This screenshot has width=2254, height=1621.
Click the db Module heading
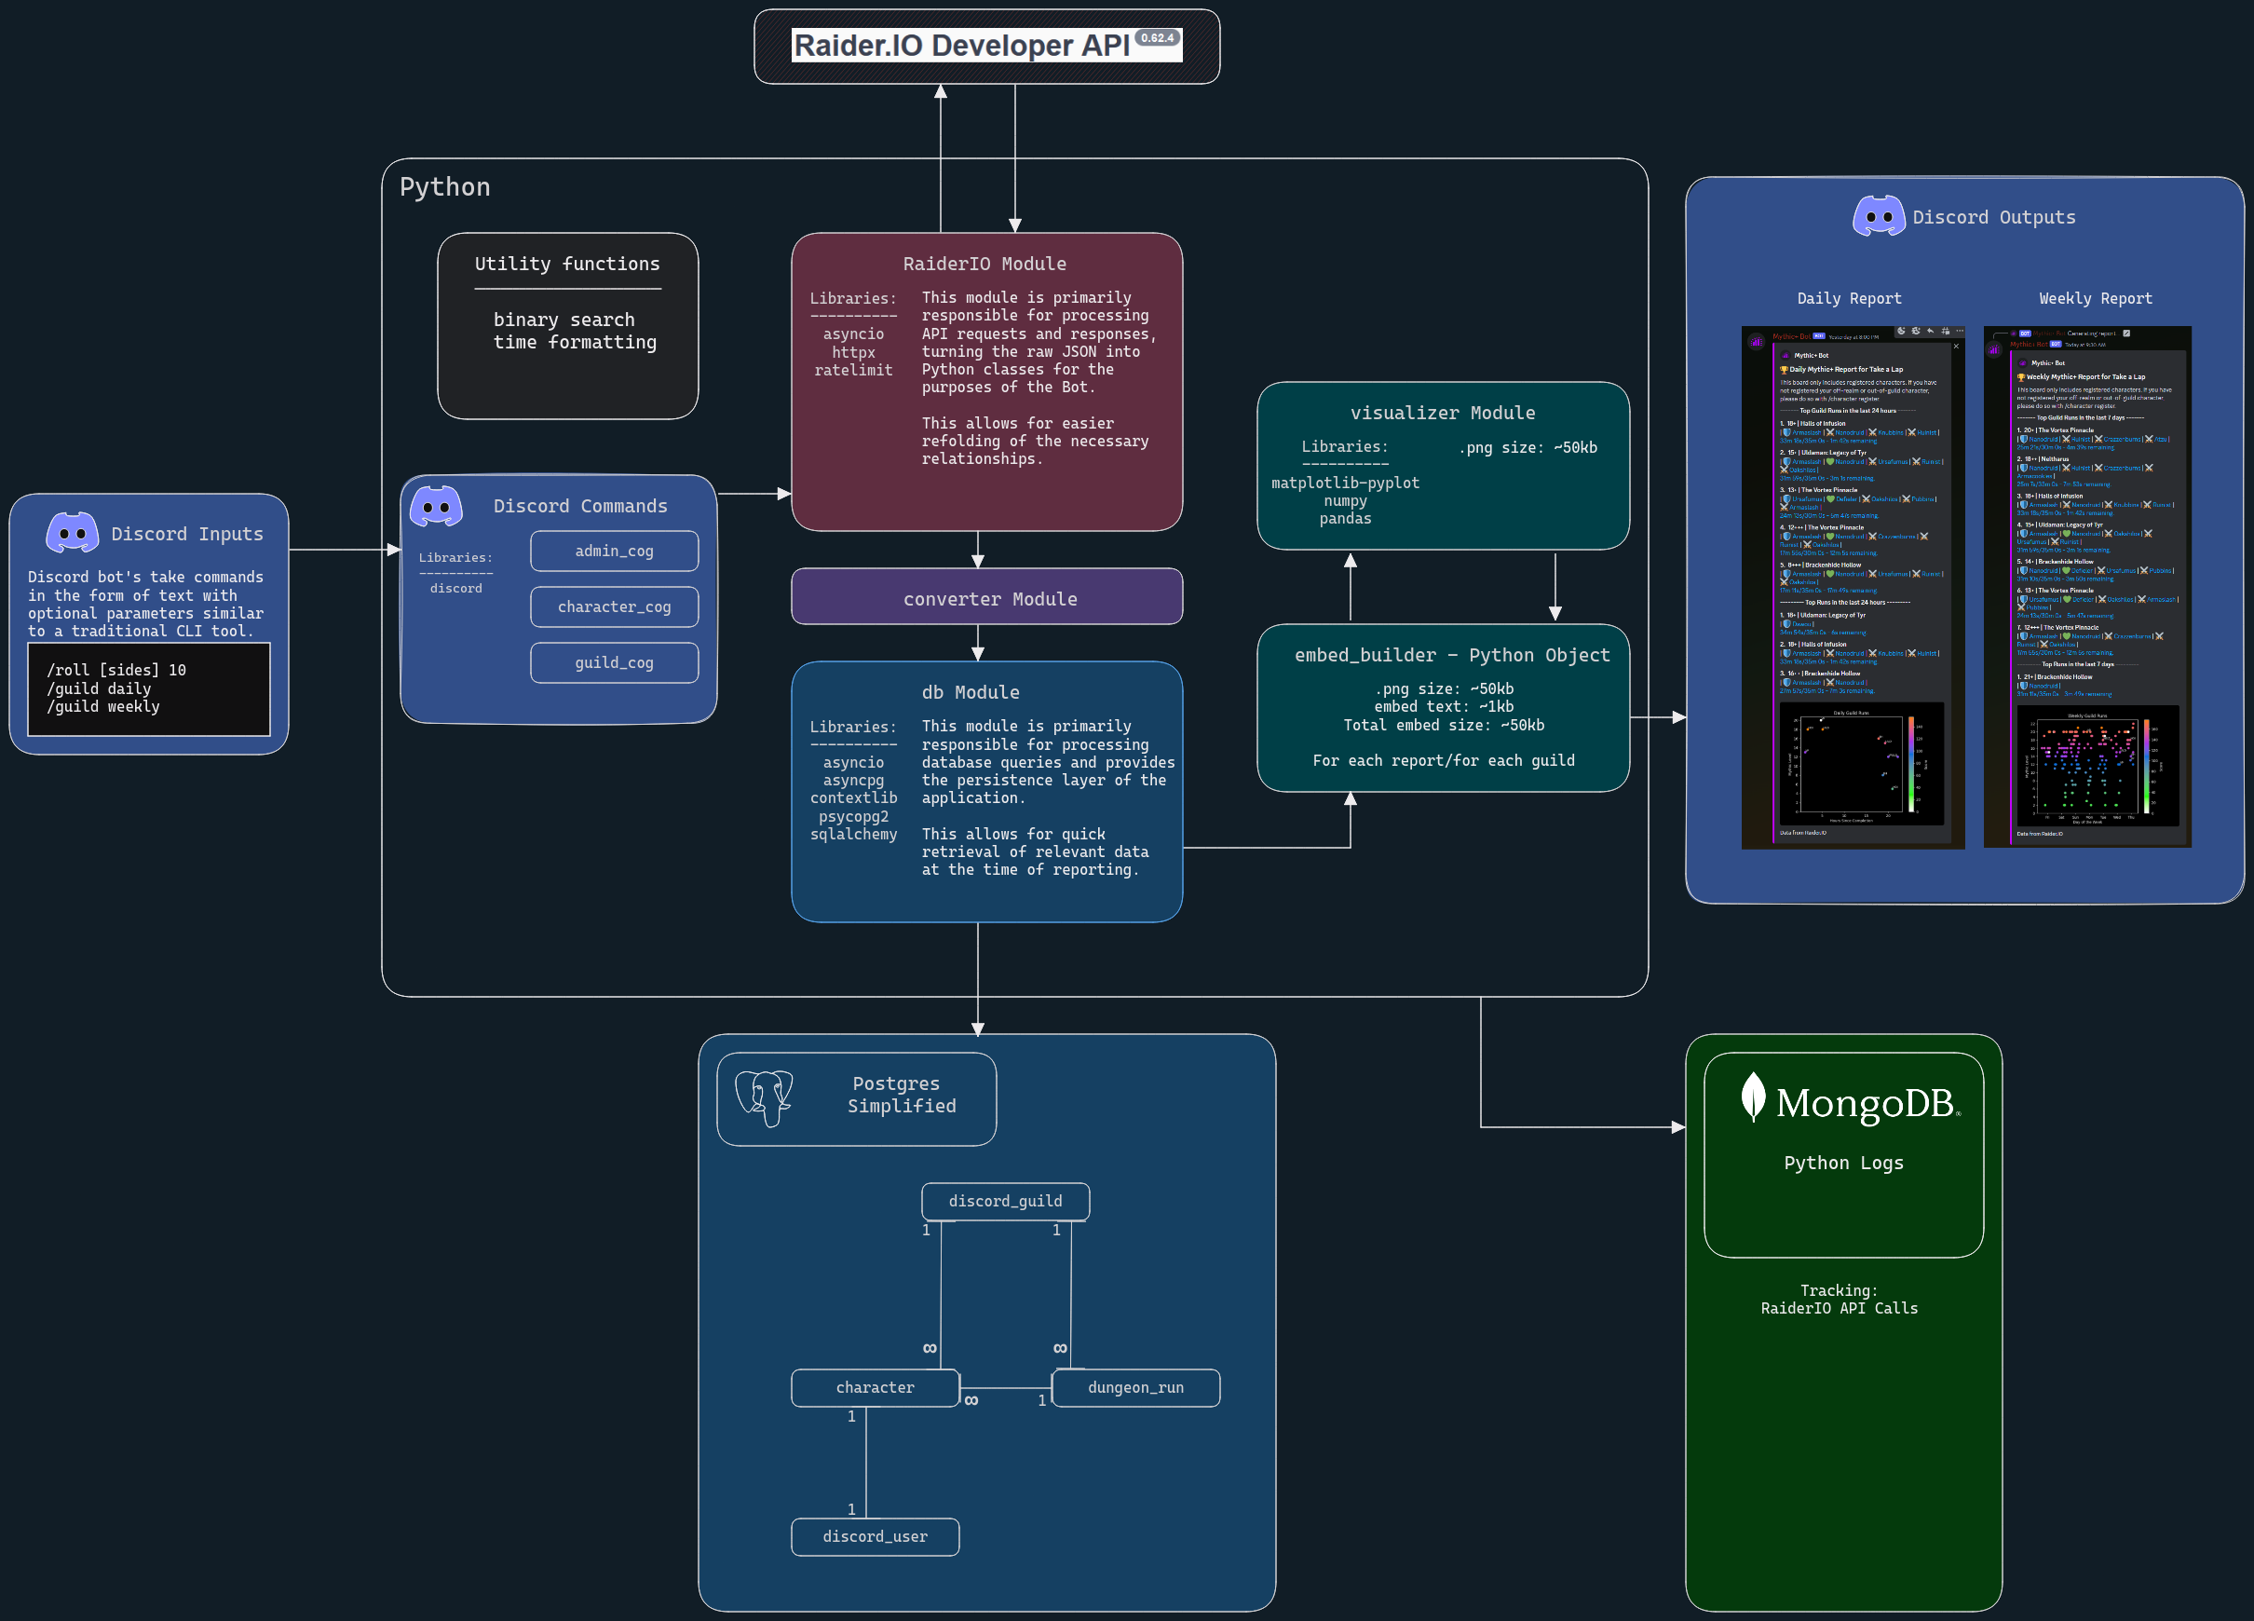pos(971,692)
